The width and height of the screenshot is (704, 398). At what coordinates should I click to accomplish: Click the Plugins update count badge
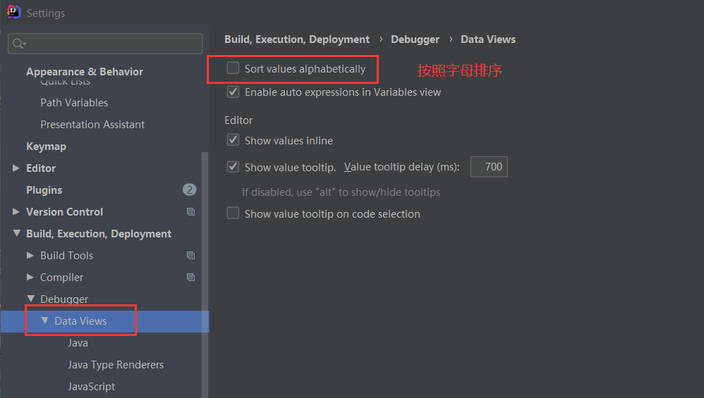(x=189, y=189)
